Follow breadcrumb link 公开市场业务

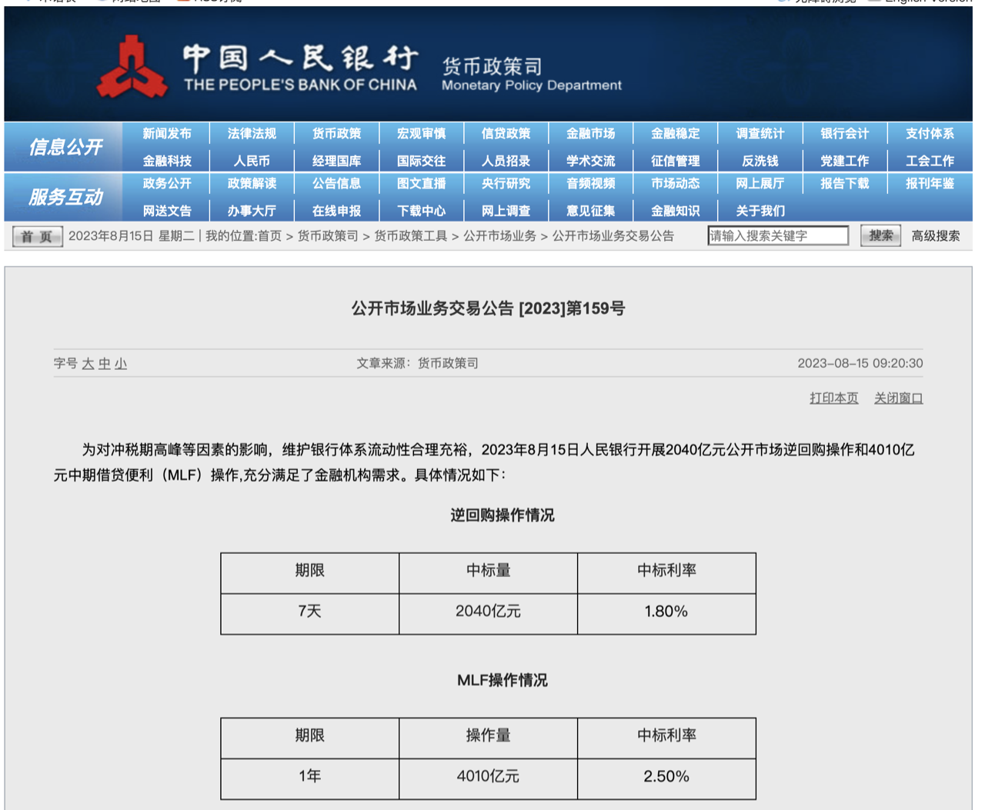[499, 236]
